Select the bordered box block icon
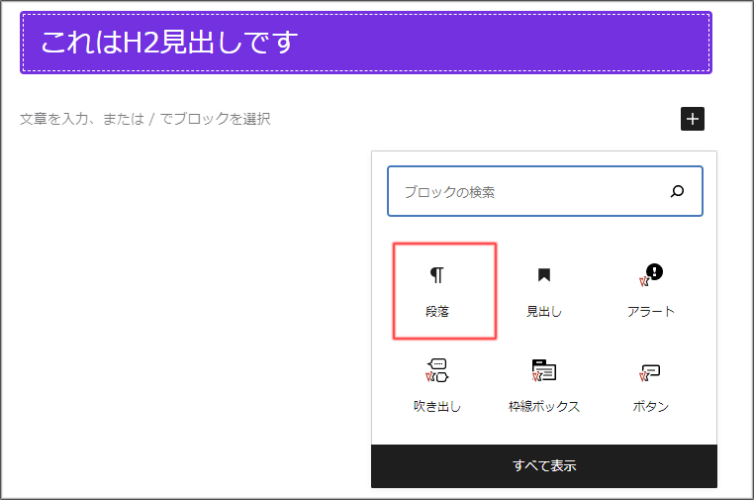This screenshot has width=754, height=500. 543,371
